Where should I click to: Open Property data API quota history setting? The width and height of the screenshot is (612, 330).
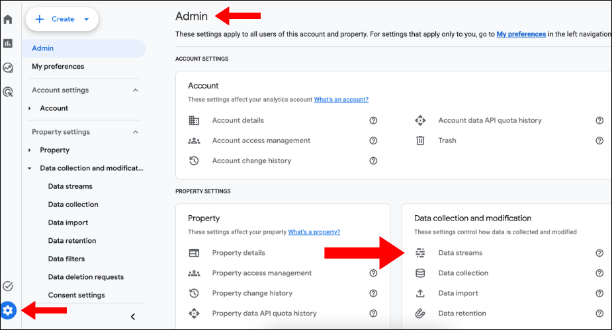tap(264, 313)
